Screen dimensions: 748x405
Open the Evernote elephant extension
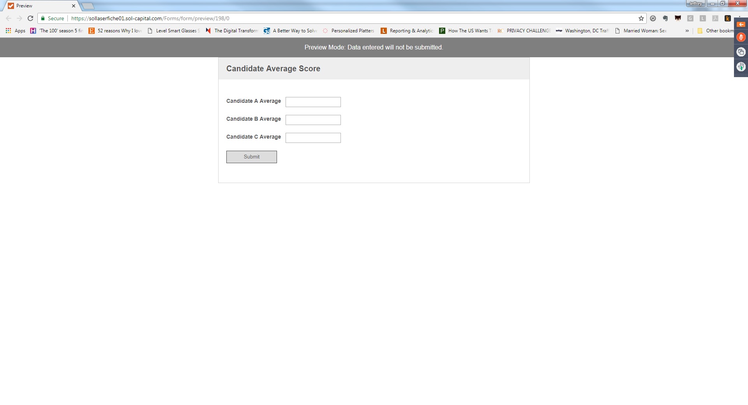tap(665, 18)
